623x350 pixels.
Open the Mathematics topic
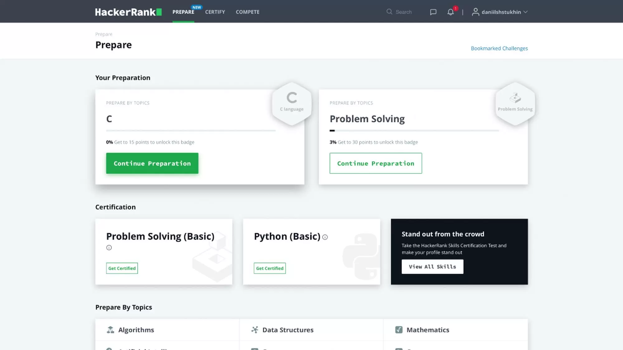(428, 330)
